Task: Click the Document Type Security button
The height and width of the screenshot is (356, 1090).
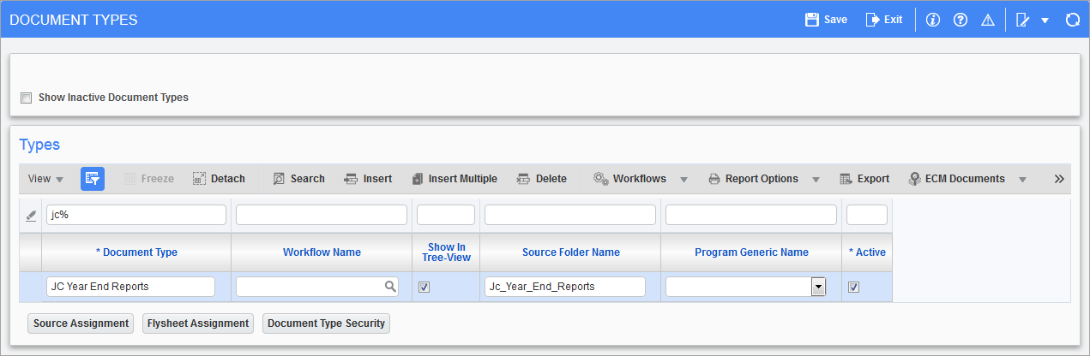Action: 327,323
